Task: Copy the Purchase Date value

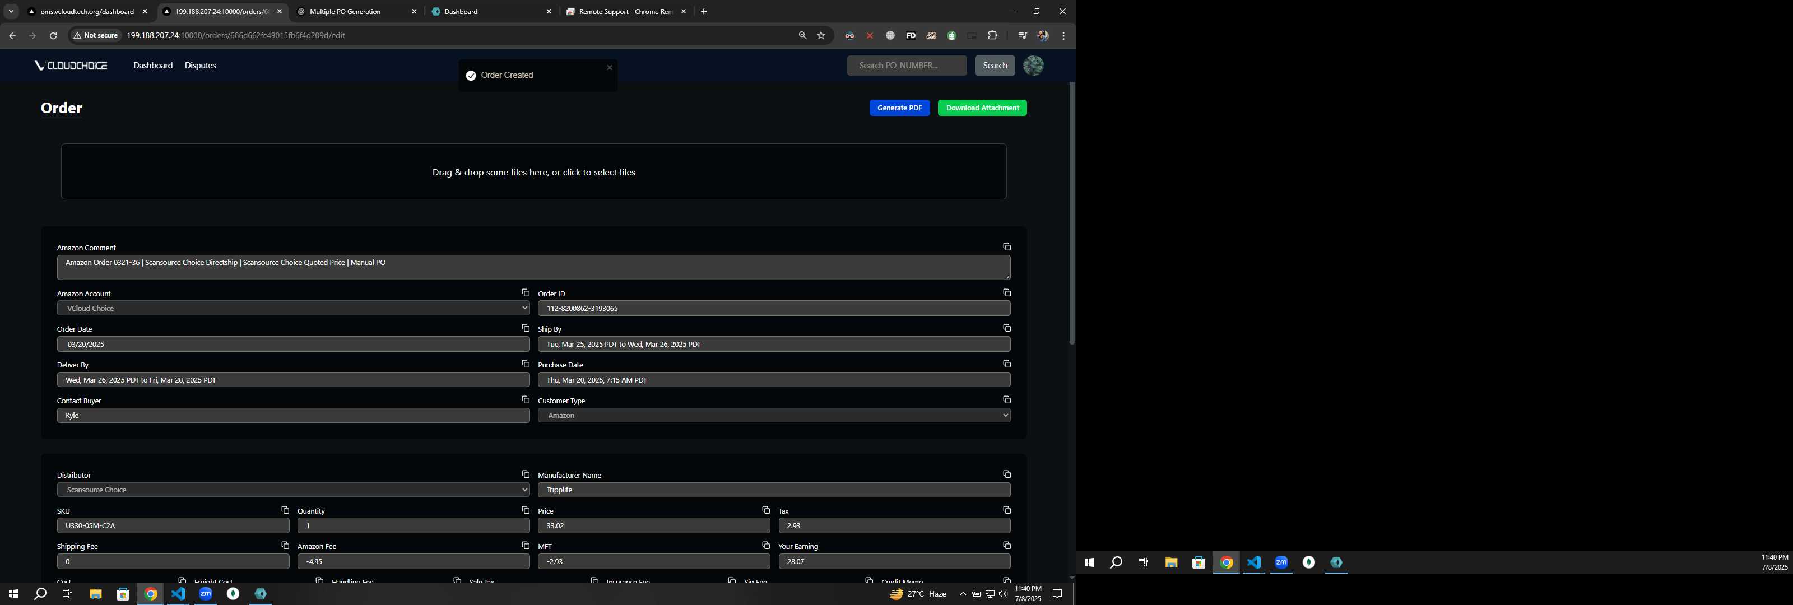Action: [x=1006, y=364]
